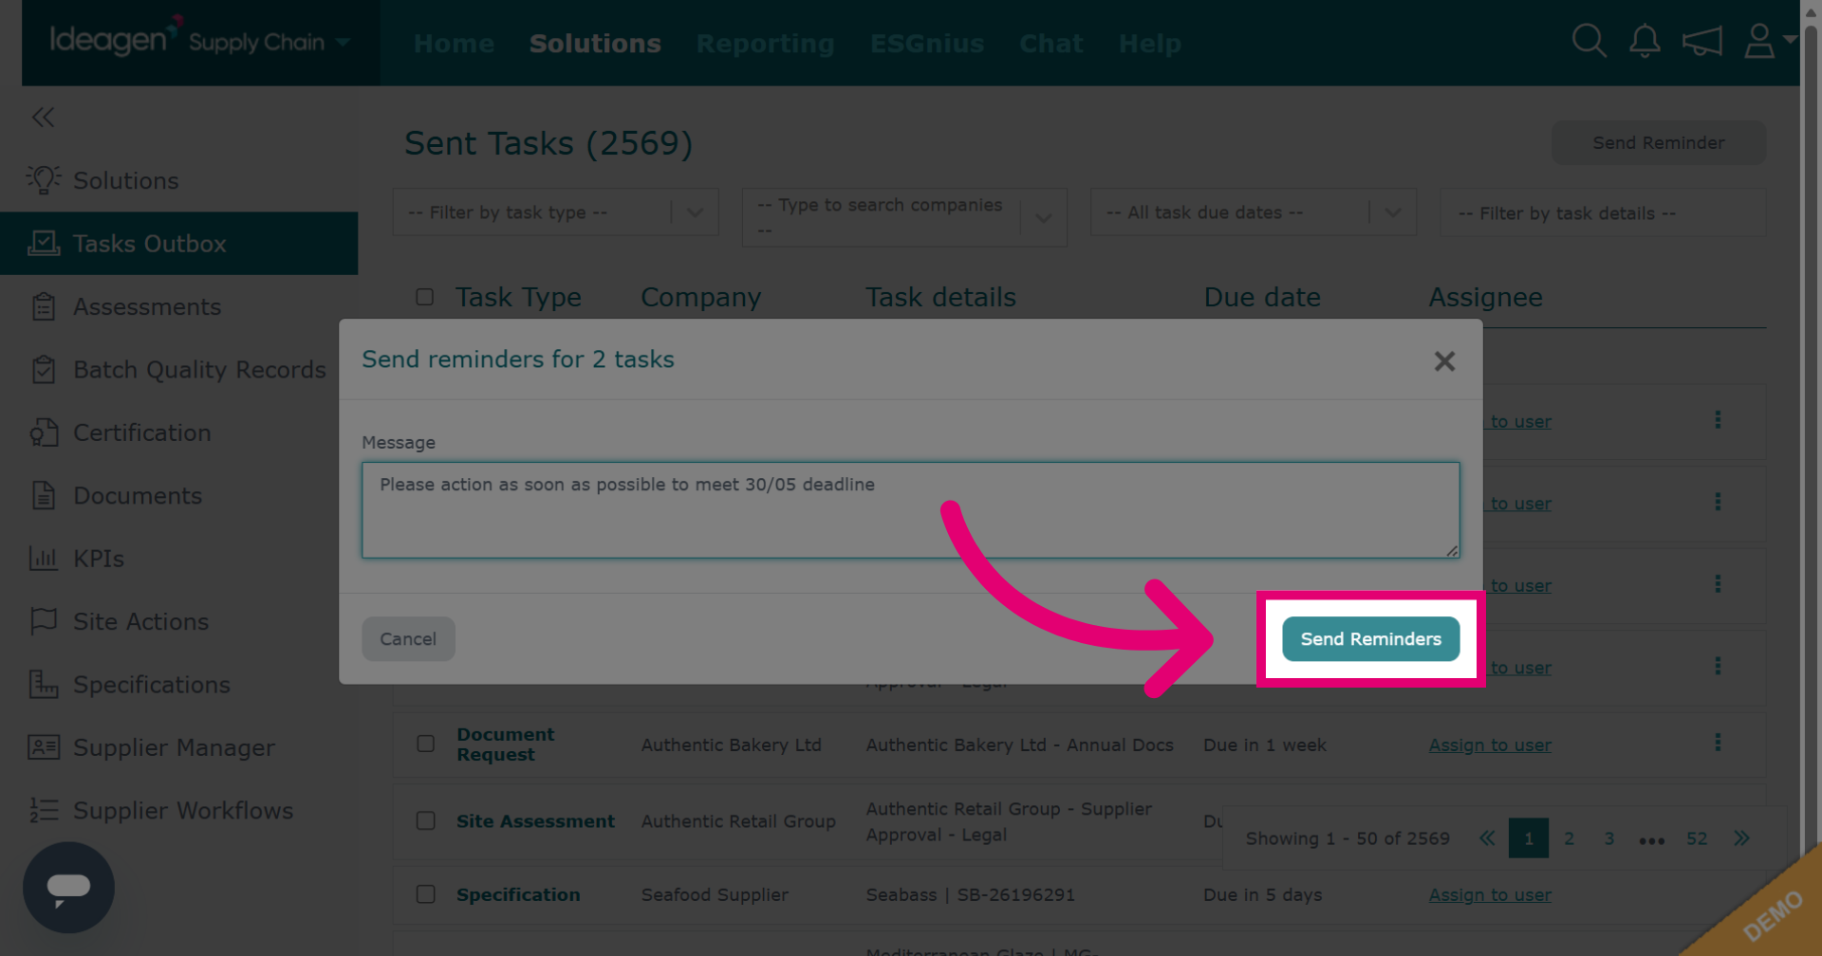Viewport: 1822px width, 956px height.
Task: Click Assign to user for Authentic Bakery
Action: tap(1490, 745)
